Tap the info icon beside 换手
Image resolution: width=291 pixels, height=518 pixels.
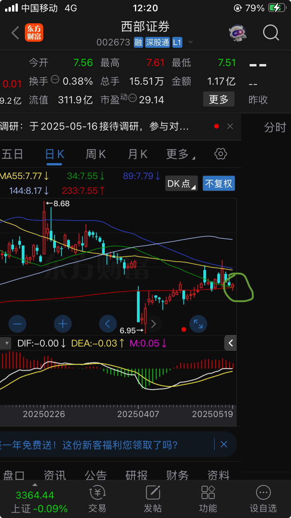55,79
